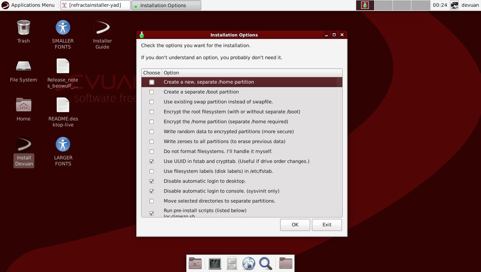The width and height of the screenshot is (481, 272).
Task: Open the Applications Menu
Action: (28, 5)
